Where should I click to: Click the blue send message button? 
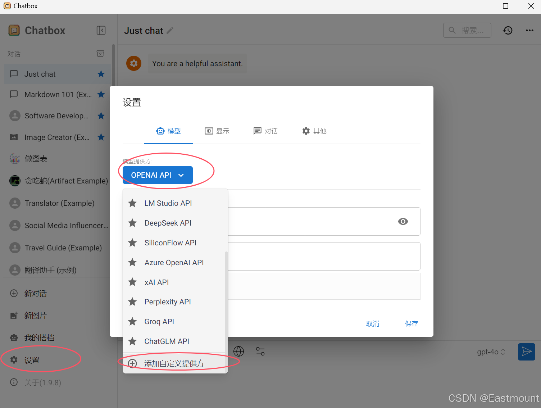coord(527,352)
